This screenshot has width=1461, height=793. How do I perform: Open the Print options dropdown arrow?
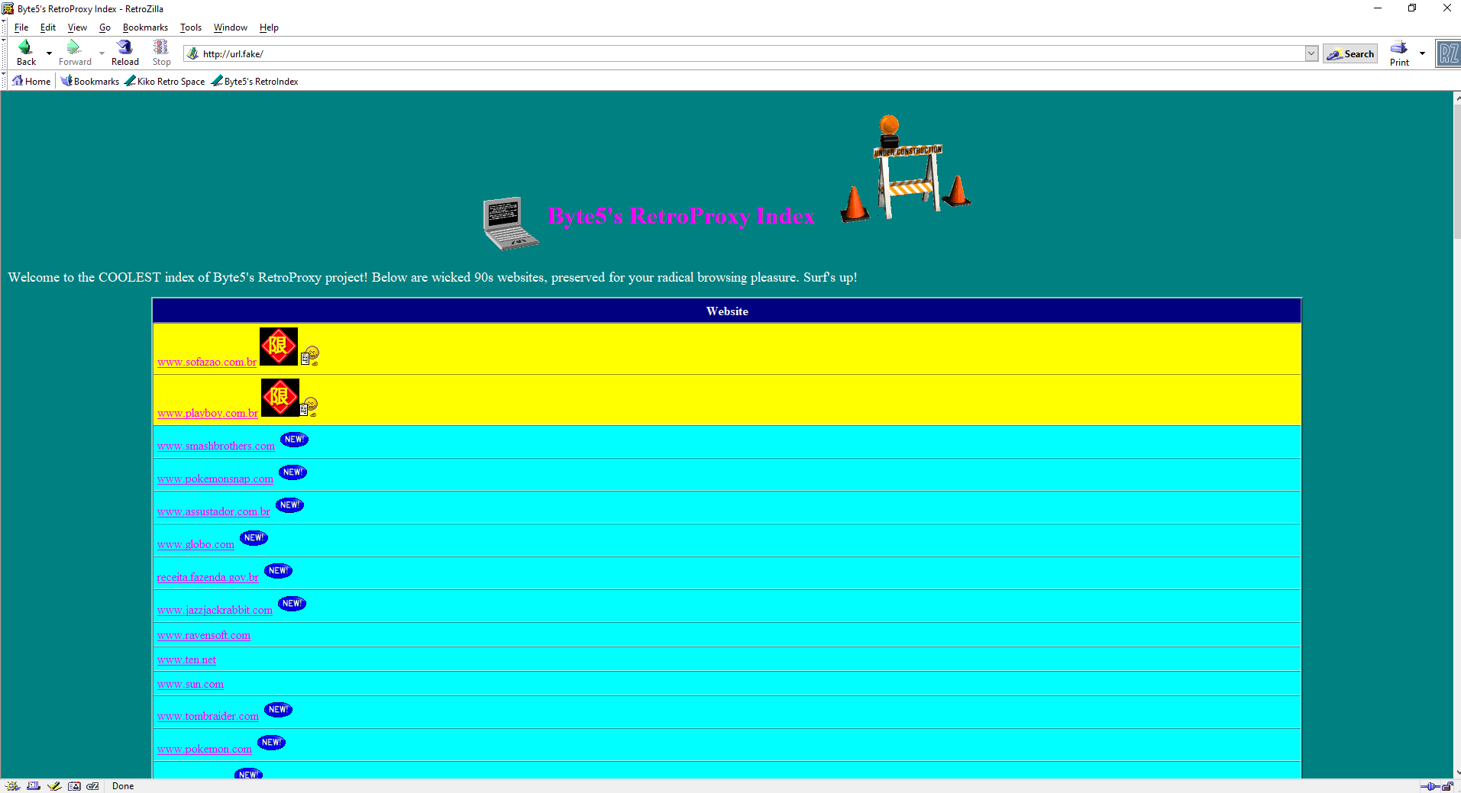(1422, 53)
